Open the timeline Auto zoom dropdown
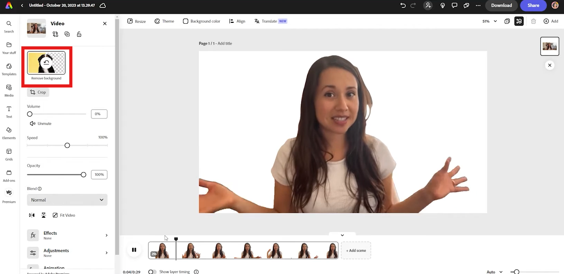Viewport: 564px width, 274px height. 494,272
